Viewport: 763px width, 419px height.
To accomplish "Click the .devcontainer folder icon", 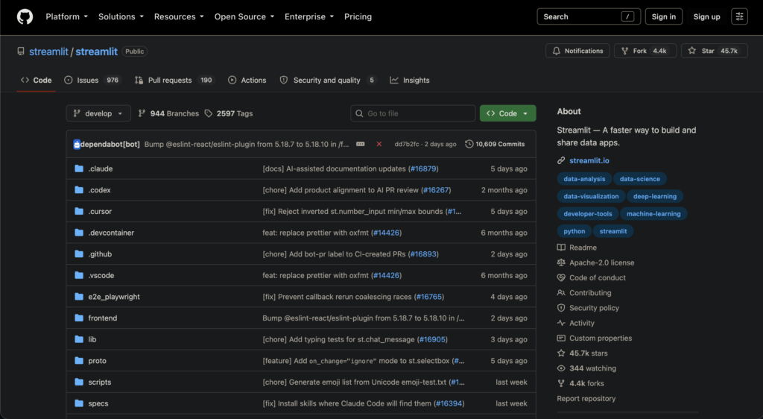I will (79, 233).
